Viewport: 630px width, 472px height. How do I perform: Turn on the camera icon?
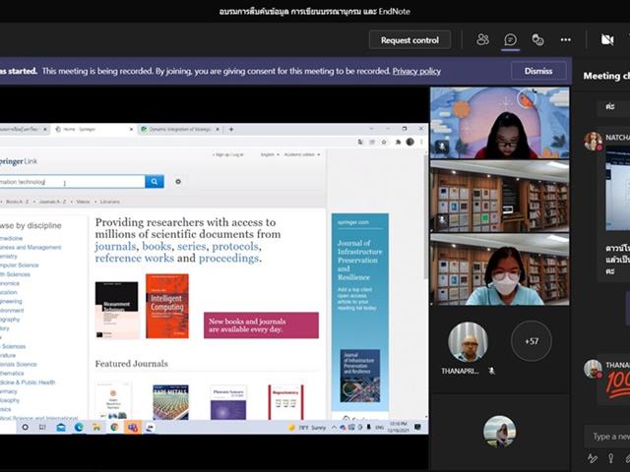tap(607, 39)
